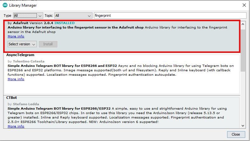This screenshot has width=250, height=141.
Task: Click the Close button at bottom
Action: click(236, 134)
